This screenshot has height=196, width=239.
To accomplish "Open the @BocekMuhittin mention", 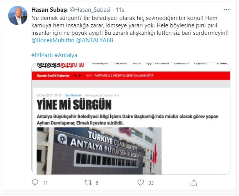I will (53, 40).
